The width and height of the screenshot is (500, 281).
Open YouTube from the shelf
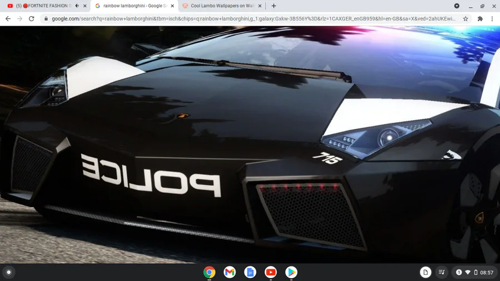[271, 272]
